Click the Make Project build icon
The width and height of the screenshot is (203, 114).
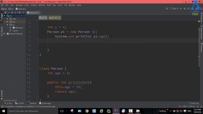(x=167, y=9)
